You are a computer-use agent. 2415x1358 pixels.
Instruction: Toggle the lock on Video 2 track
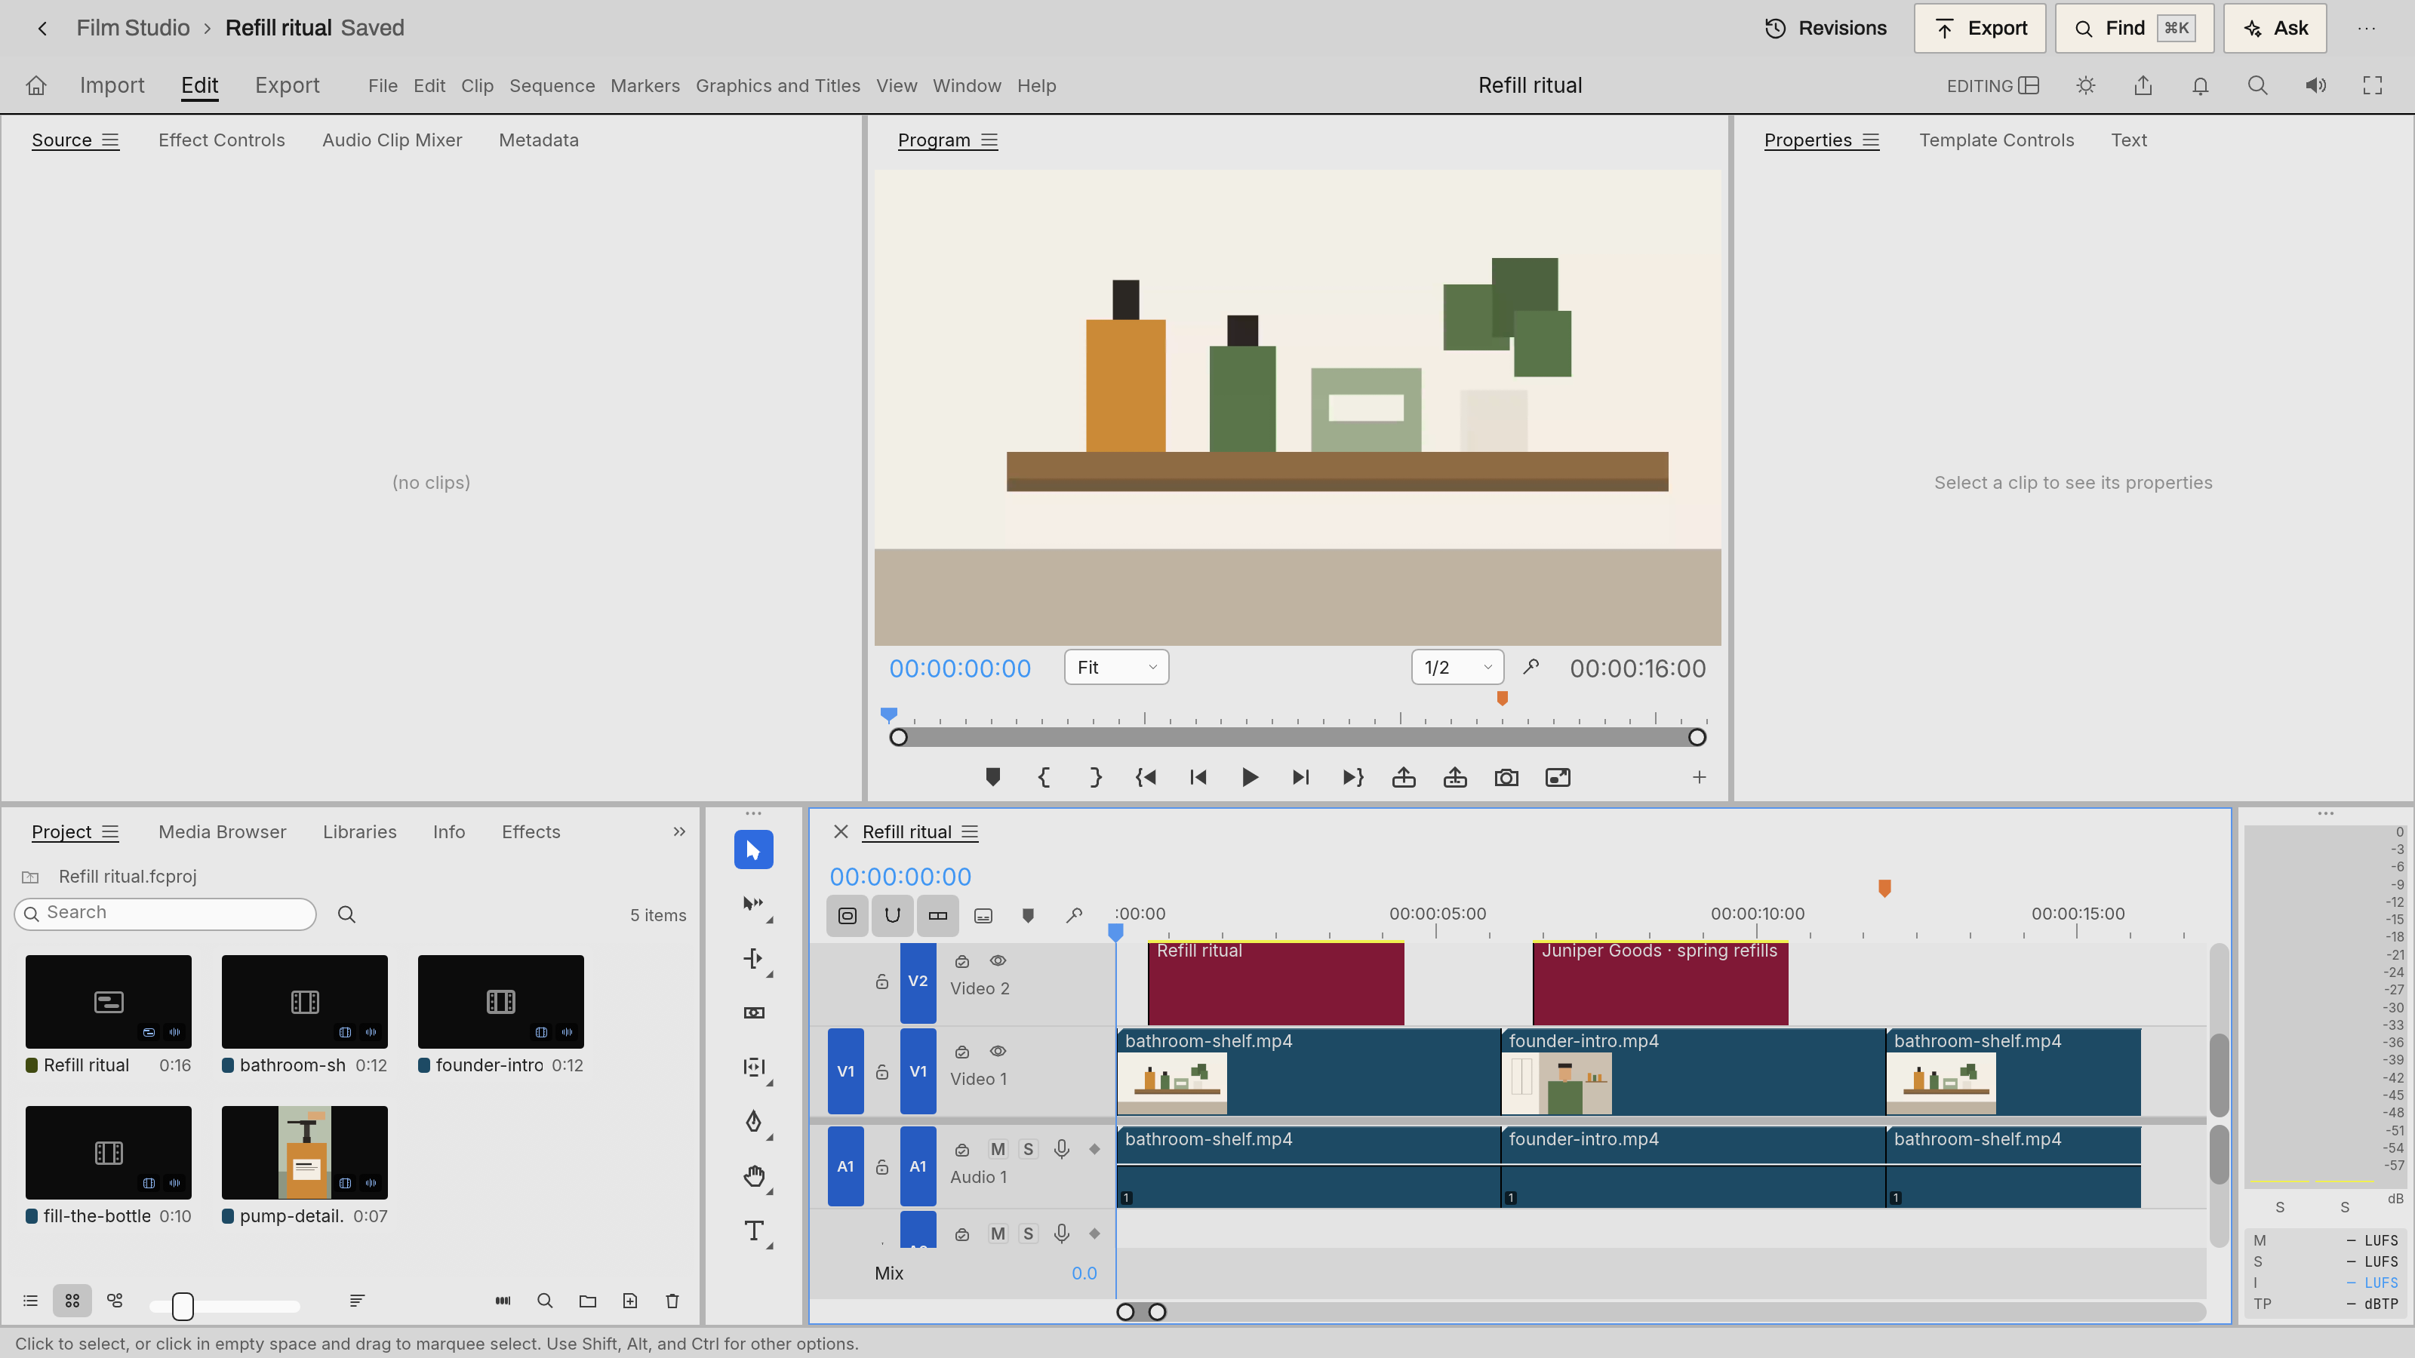pos(882,982)
